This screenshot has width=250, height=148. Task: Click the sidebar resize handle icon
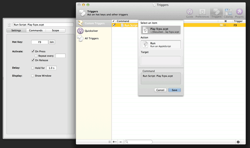pyautogui.click(x=110, y=142)
